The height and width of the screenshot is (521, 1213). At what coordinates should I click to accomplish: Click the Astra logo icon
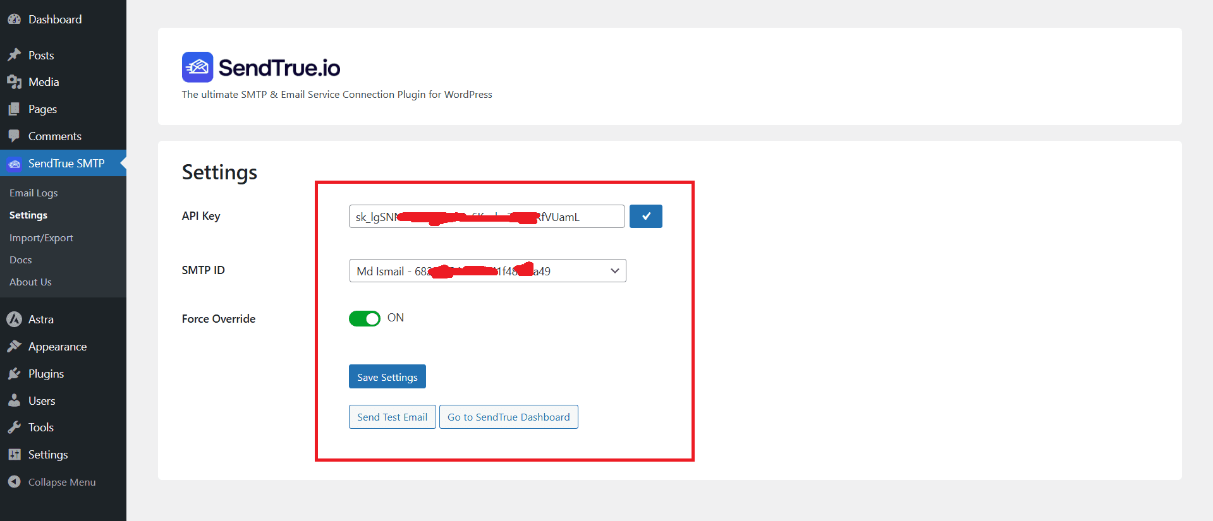14,320
